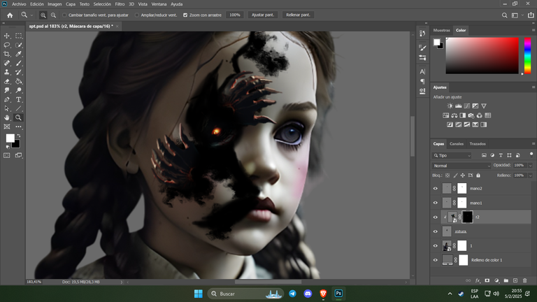Screen dimensions: 537x302
Task: Switch to the Trazados tab
Action: pyautogui.click(x=478, y=144)
